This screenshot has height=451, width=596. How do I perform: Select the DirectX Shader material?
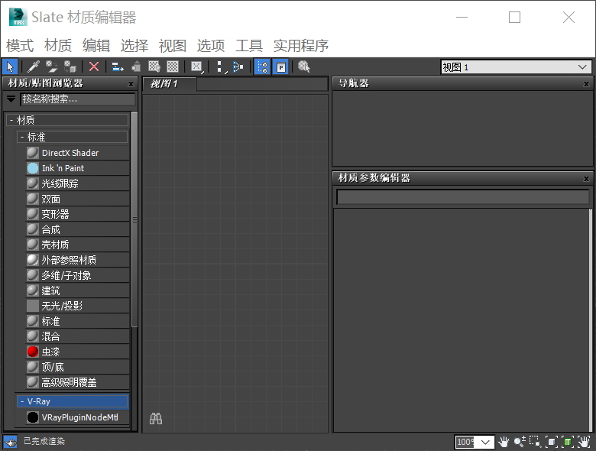pyautogui.click(x=77, y=153)
